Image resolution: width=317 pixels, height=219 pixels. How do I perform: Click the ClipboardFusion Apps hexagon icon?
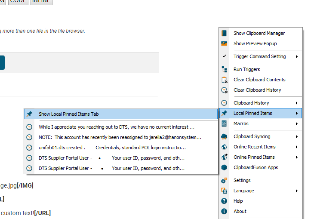(x=224, y=167)
